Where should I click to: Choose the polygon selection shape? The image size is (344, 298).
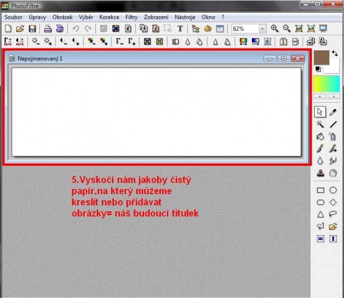(x=320, y=226)
